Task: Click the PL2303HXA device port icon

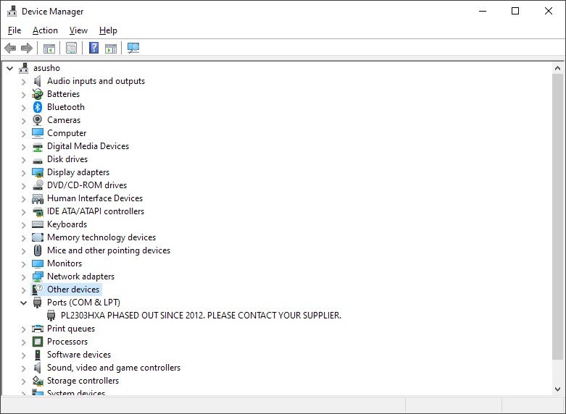Action: point(51,316)
